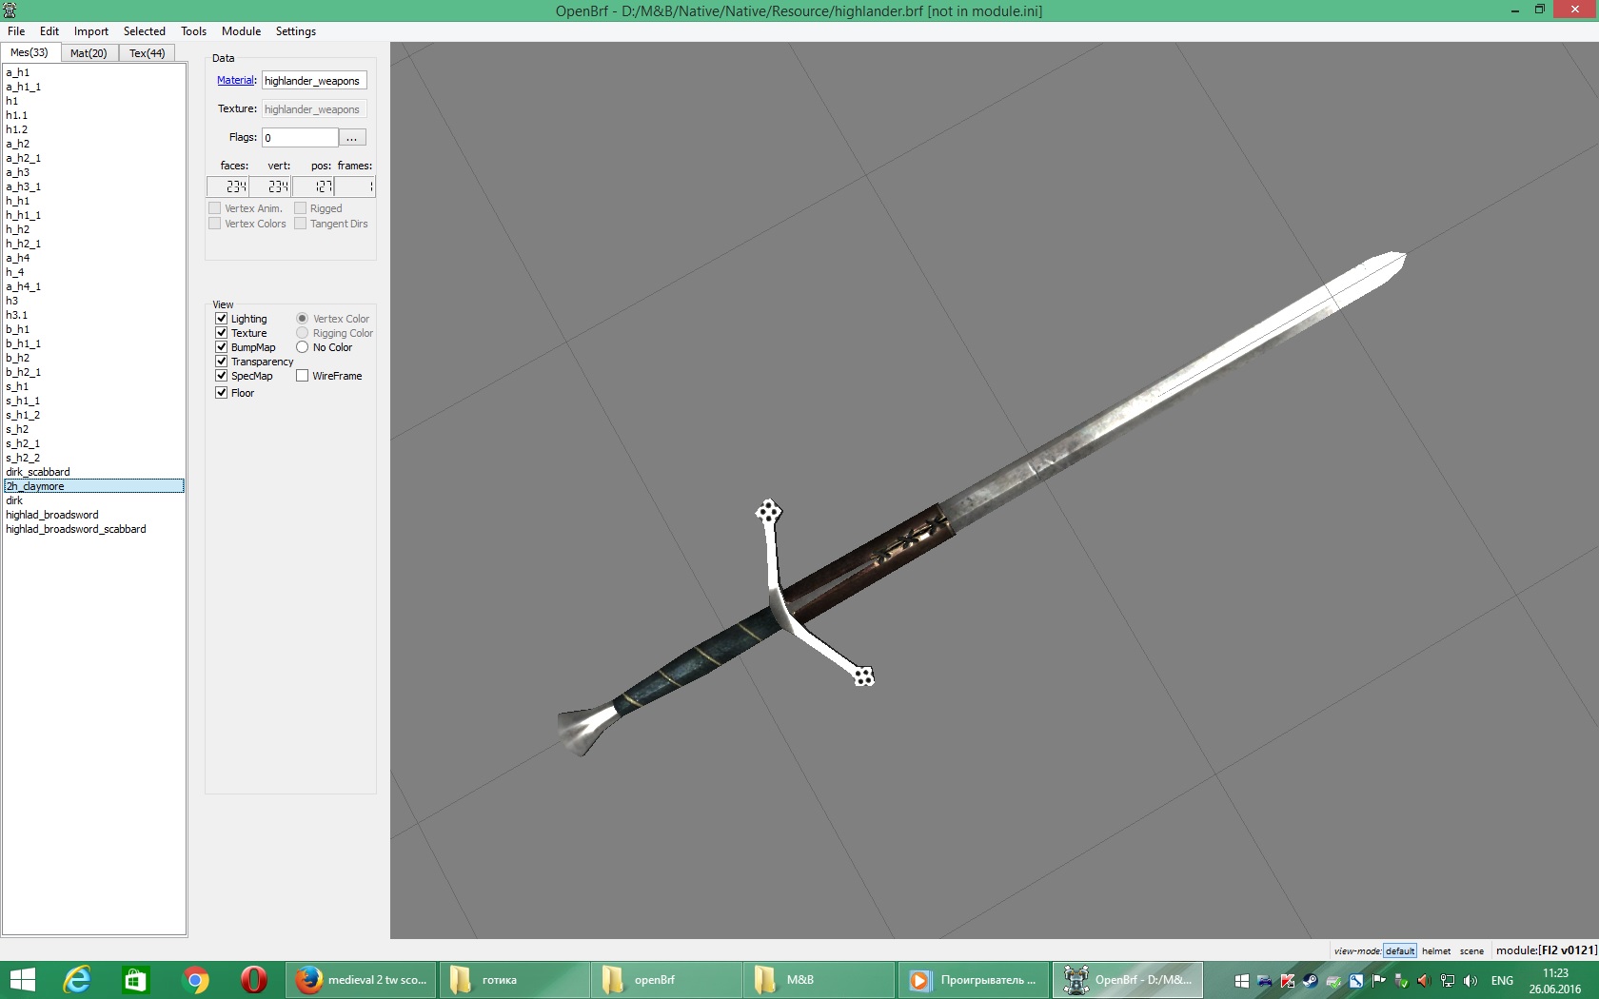
Task: Open network connection tray icon
Action: point(1447,981)
